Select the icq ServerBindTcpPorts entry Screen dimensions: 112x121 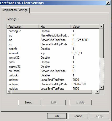pyautogui.click(x=53, y=40)
